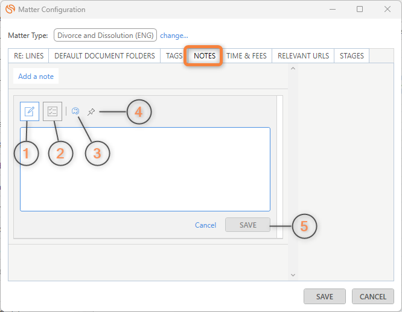Open the TIME & FEES tab
This screenshot has height=312, width=402.
tap(246, 55)
